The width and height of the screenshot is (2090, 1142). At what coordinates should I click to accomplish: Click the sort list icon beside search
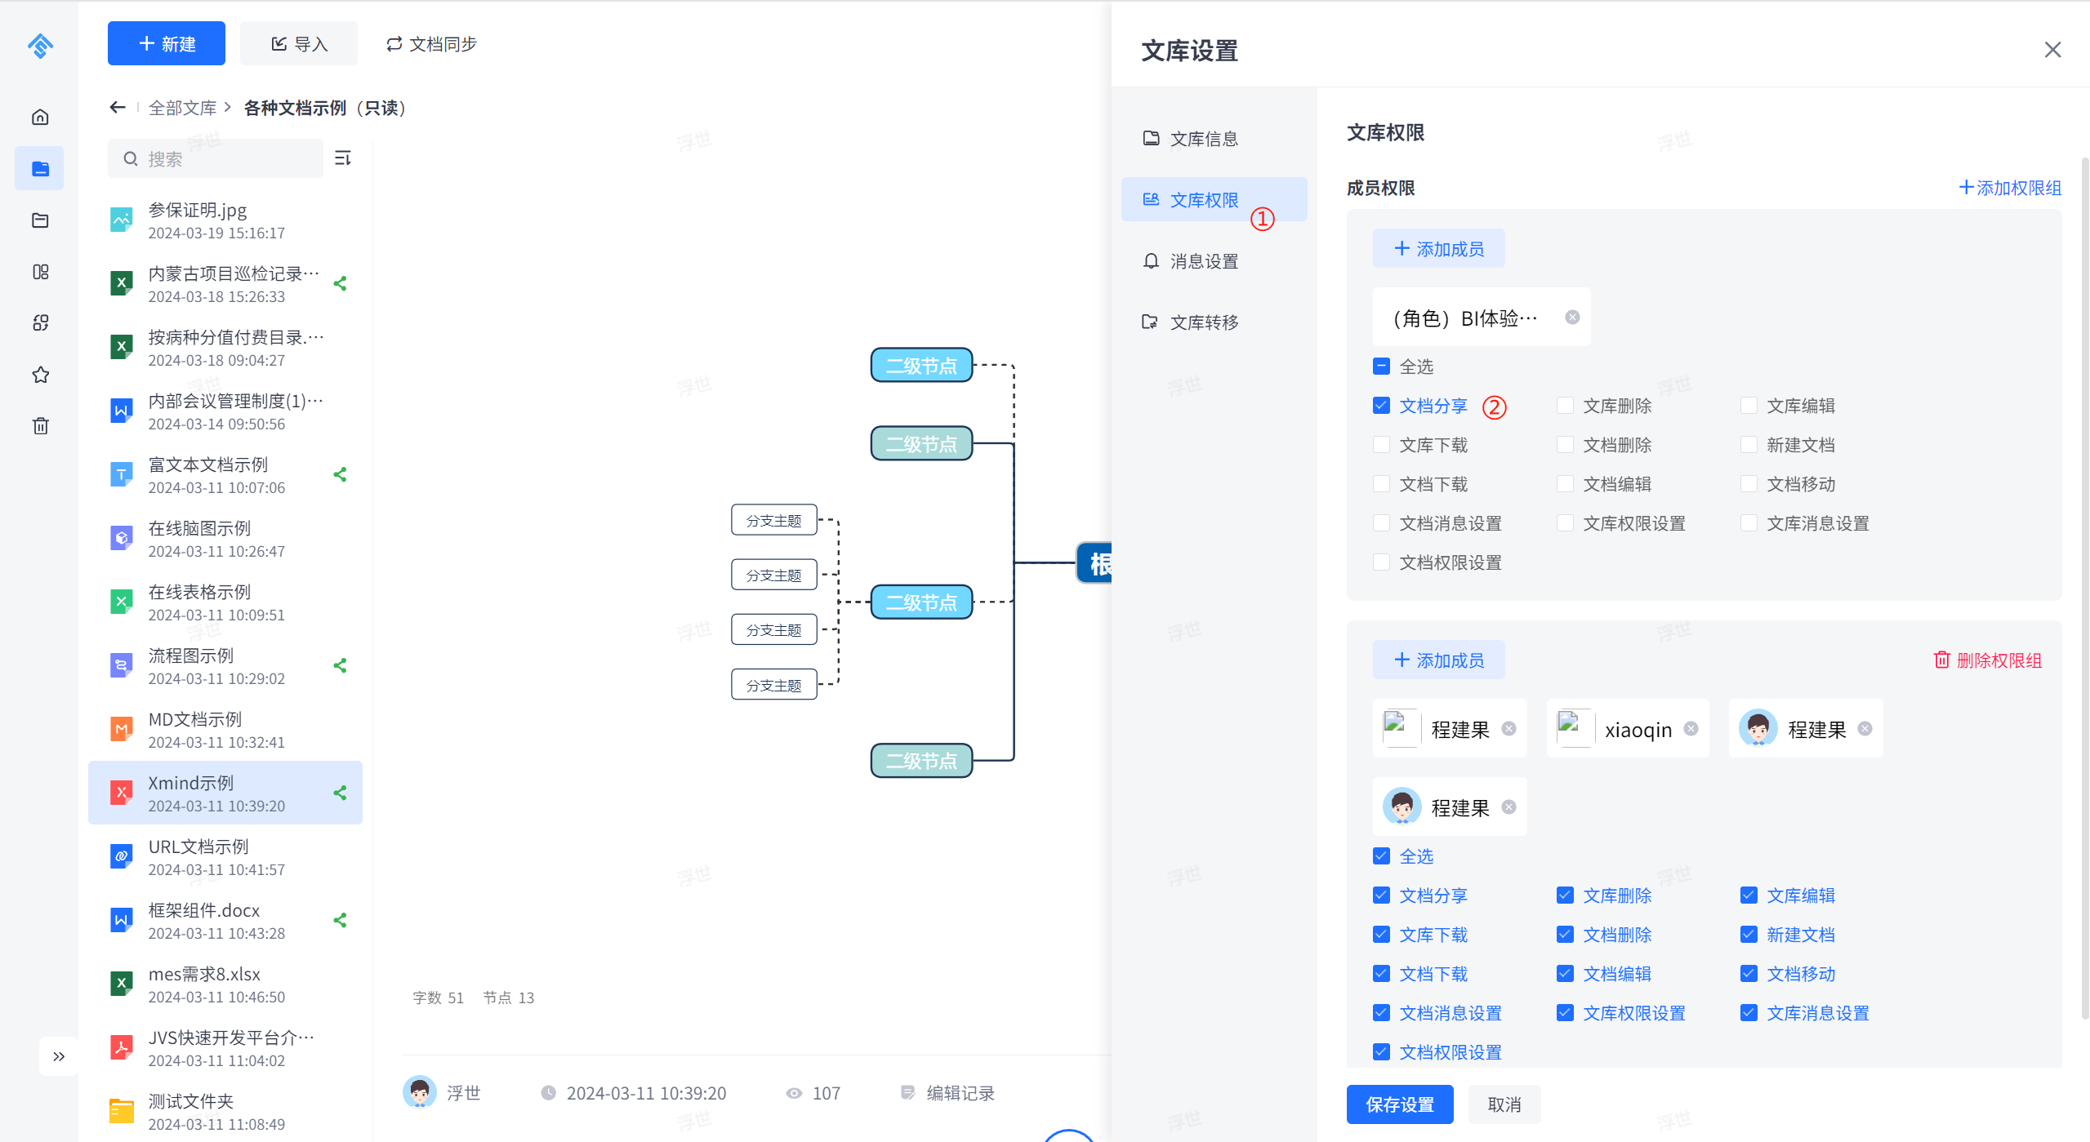coord(343,158)
